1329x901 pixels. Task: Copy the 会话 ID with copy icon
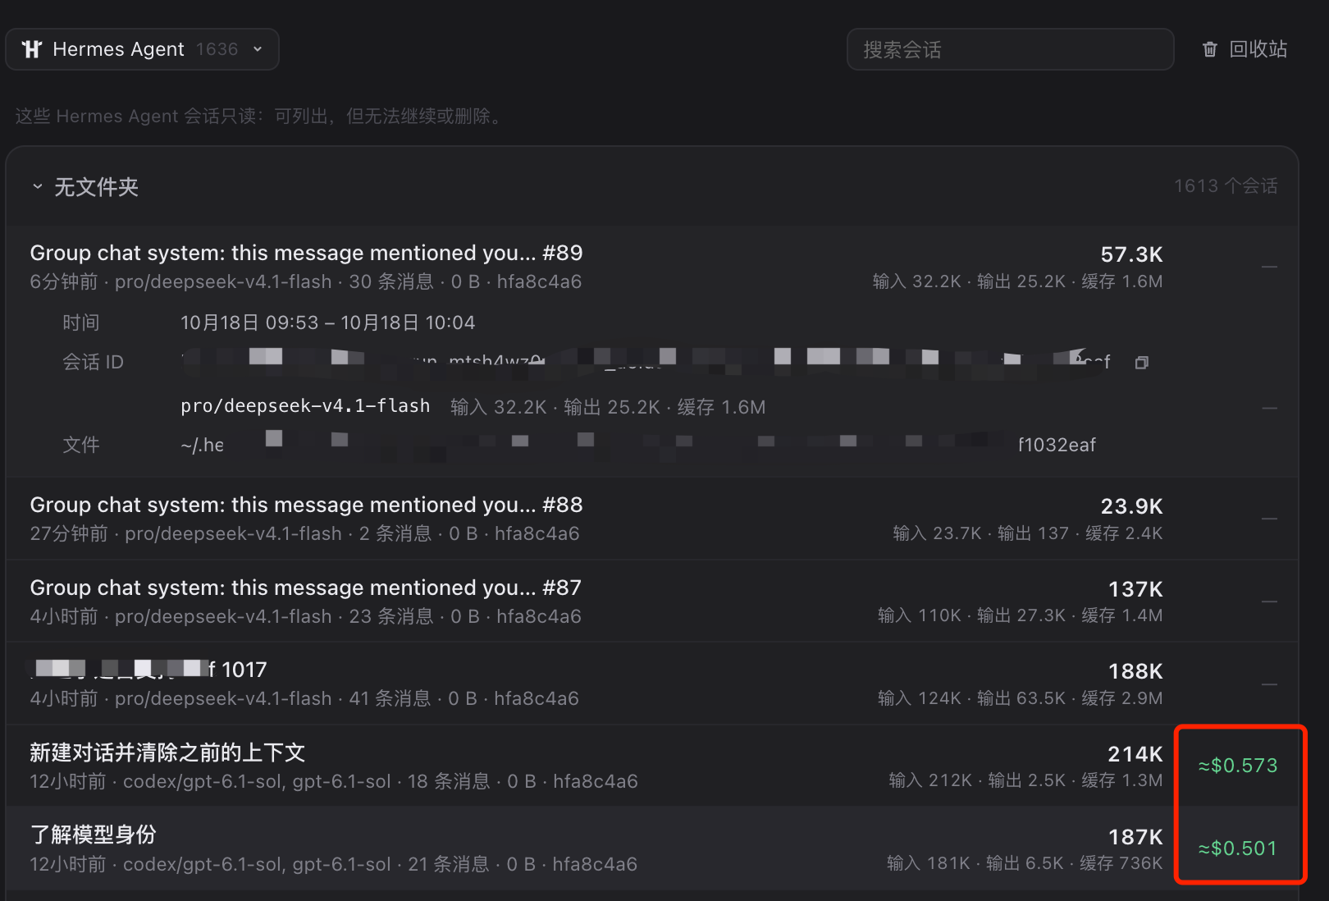pyautogui.click(x=1141, y=362)
